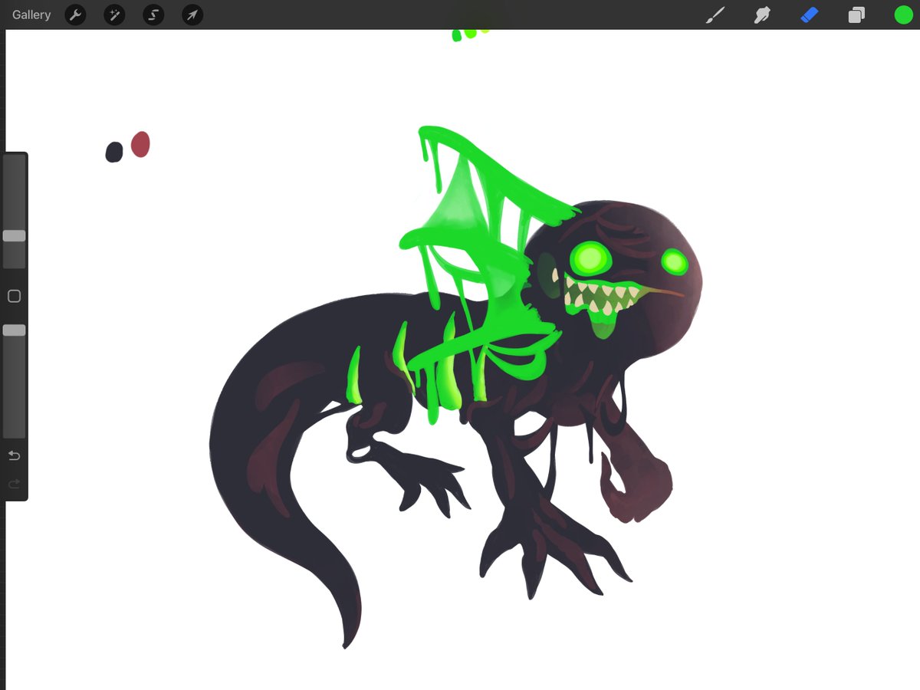Redo the last action
The image size is (920, 690).
tap(14, 484)
